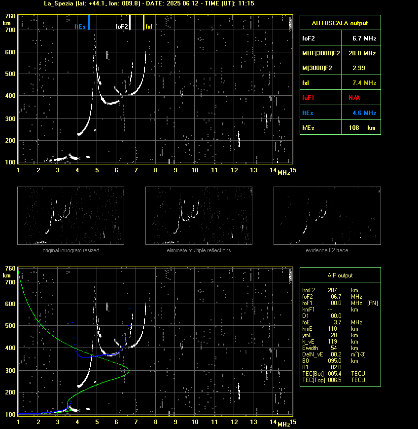The height and width of the screenshot is (429, 418).
Task: Click the 760 km label on bottom ionogram
Action: [10, 269]
